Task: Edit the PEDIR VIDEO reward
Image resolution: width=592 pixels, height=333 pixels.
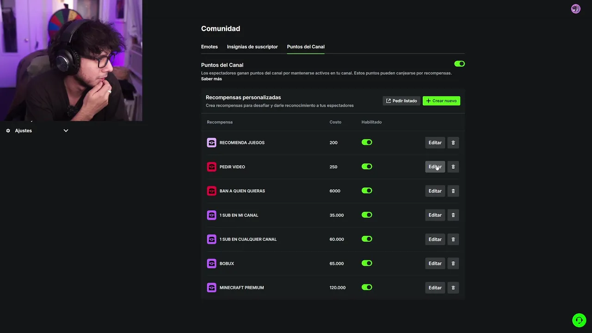Action: click(435, 166)
